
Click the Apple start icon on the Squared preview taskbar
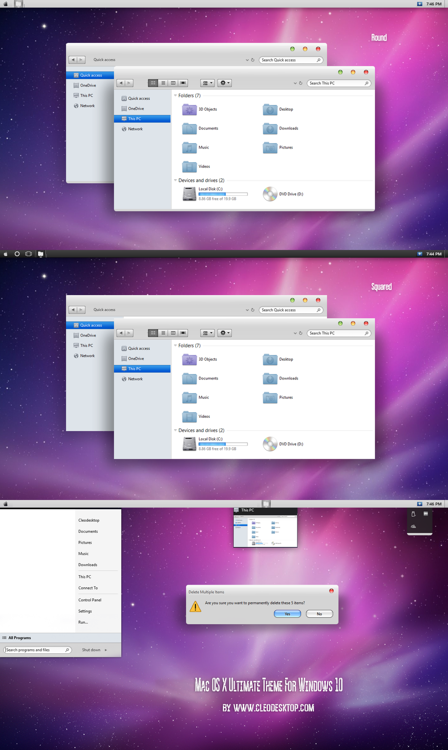[6, 254]
